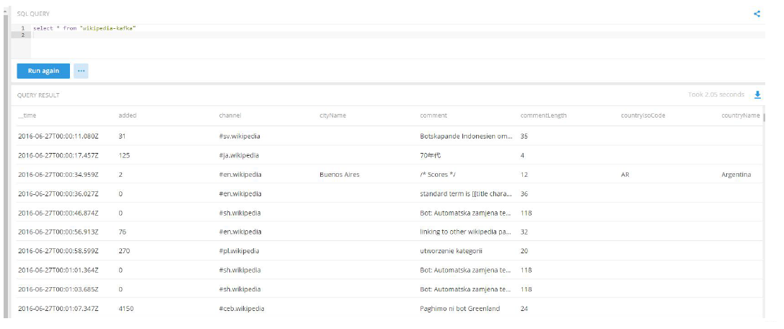This screenshot has width=784, height=329.
Task: Select the row with 4150 added
Action: point(126,309)
